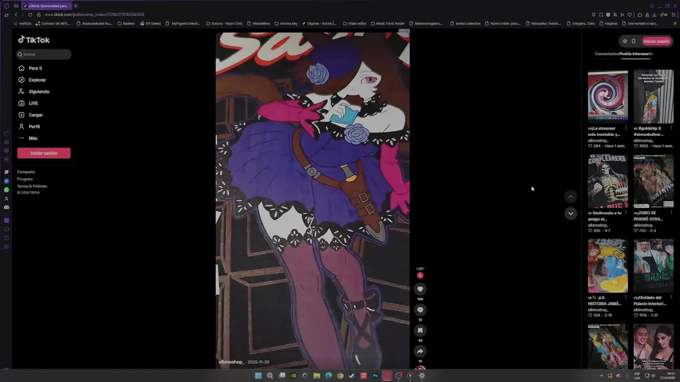Switch to the Comentarios tab
The height and width of the screenshot is (382, 680).
(x=607, y=54)
